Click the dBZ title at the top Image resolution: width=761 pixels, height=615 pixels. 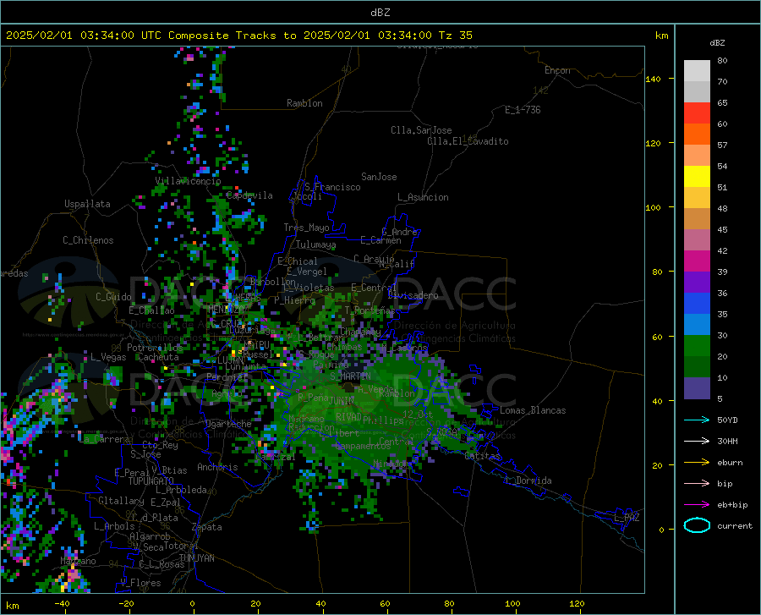[380, 13]
